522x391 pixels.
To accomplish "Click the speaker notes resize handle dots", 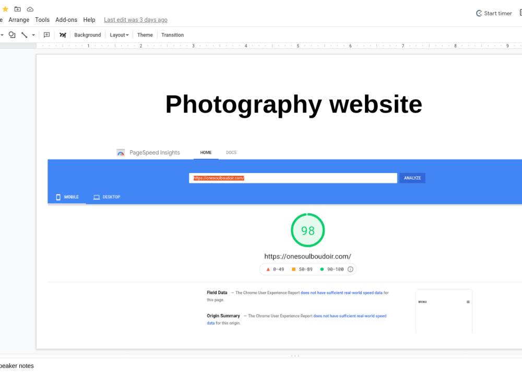I will [x=295, y=356].
